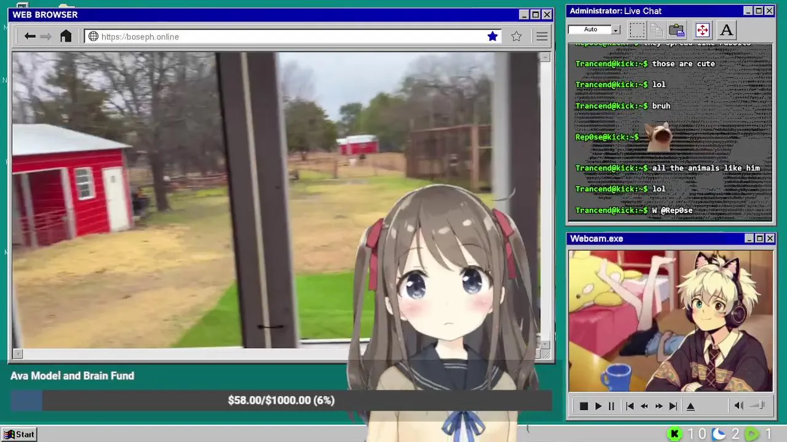Minimize the Live Chat window

748,11
